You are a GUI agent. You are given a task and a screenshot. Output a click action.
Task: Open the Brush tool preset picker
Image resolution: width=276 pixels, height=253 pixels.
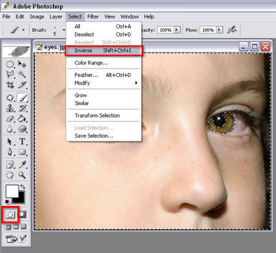coord(18,30)
